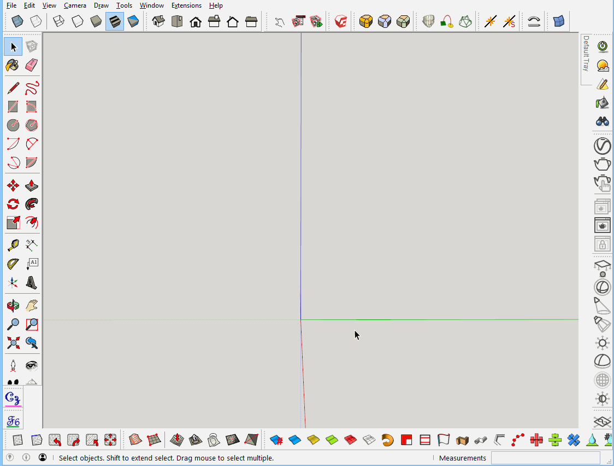The width and height of the screenshot is (614, 466).
Task: Activate the Orbit navigation tool
Action: (x=13, y=305)
